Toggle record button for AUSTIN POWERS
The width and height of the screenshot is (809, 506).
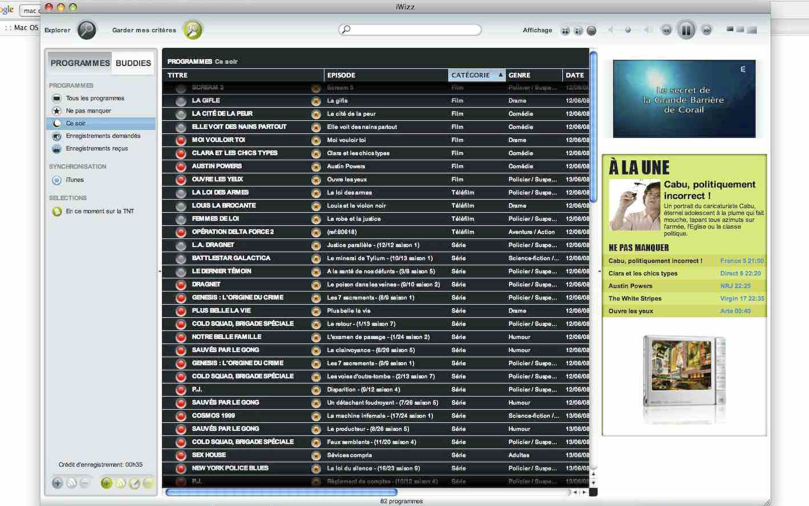(x=181, y=167)
